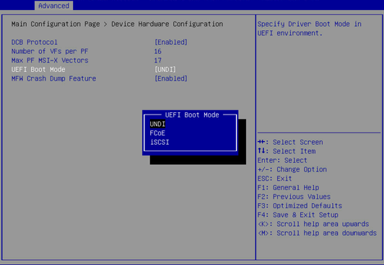Click the Select Screen key hint
This screenshot has width=384, height=265.
290,142
